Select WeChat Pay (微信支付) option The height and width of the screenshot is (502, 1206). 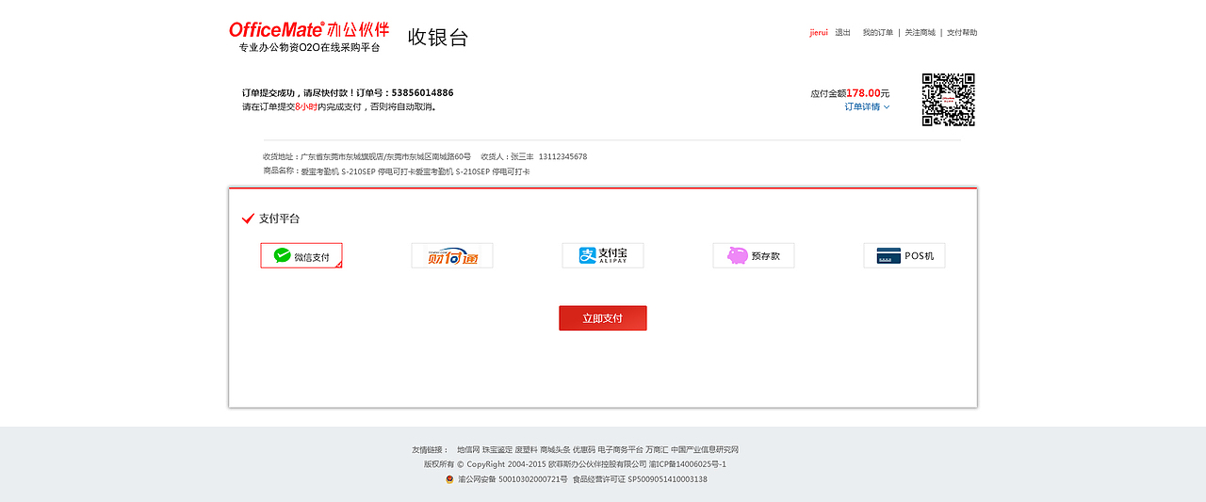click(301, 255)
